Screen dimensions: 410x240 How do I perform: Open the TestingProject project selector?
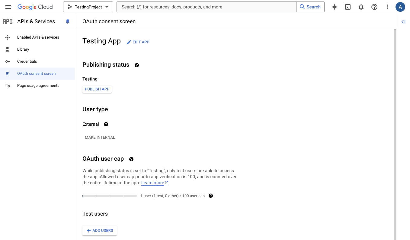[88, 7]
